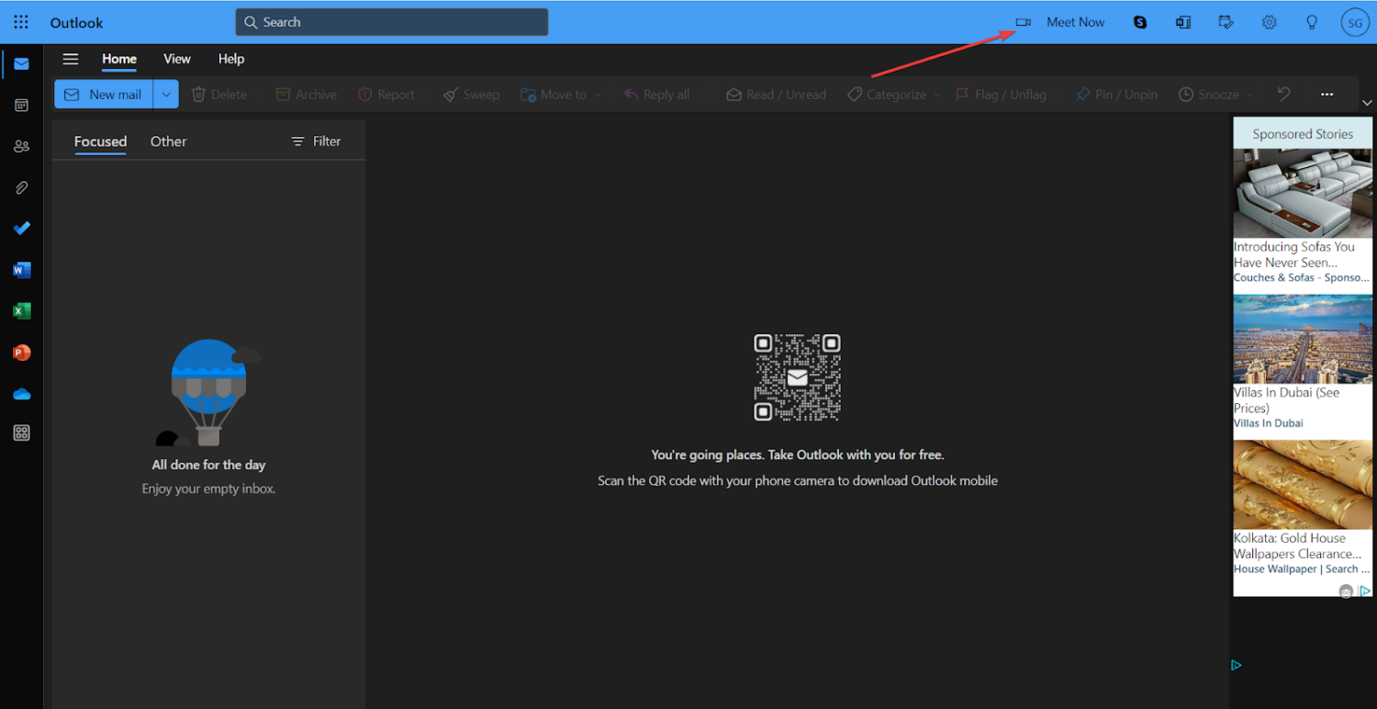
Task: Open Villas In Dubai ad link
Action: 1286,400
